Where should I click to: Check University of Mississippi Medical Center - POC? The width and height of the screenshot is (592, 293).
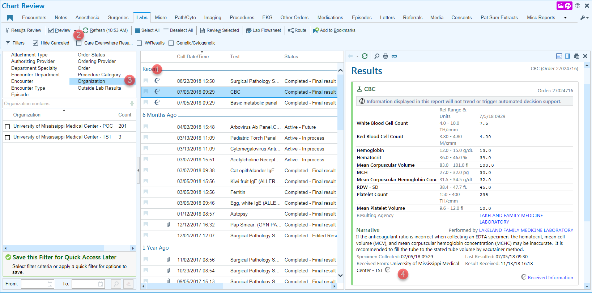7,127
